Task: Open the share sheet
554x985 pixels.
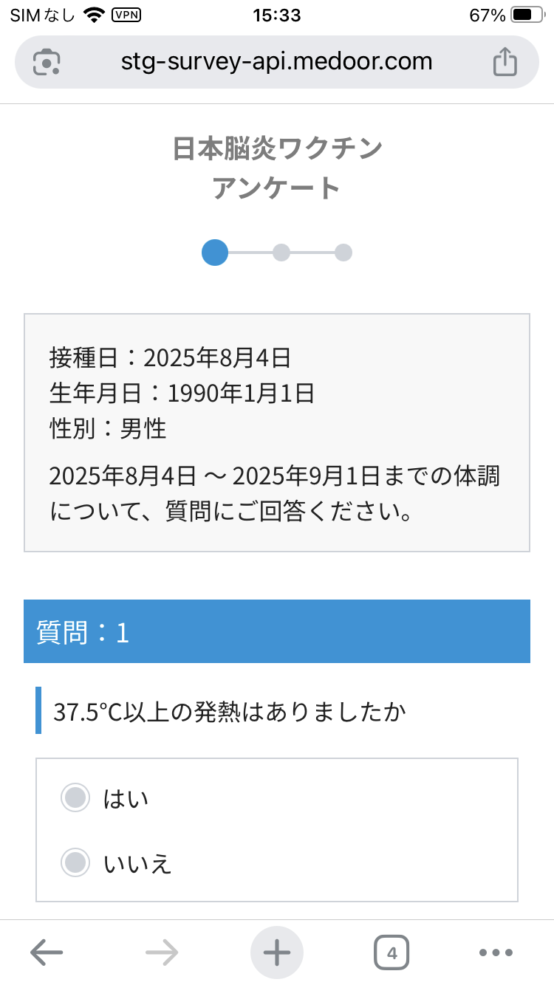Action: coord(505,62)
